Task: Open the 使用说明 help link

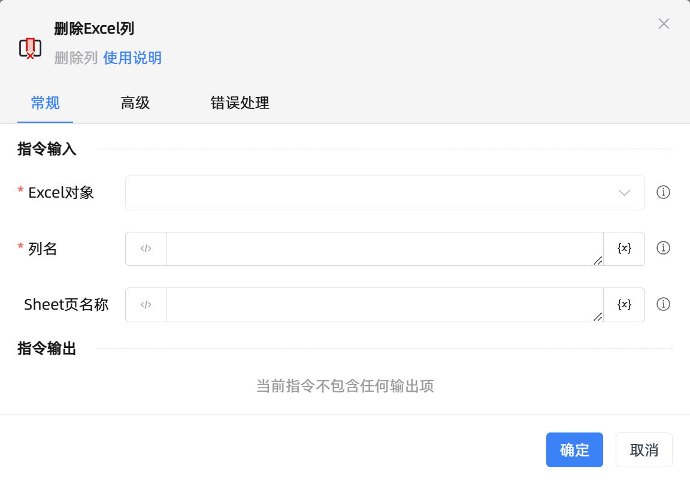Action: point(132,58)
